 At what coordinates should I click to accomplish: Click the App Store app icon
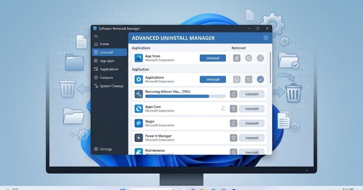[139, 58]
